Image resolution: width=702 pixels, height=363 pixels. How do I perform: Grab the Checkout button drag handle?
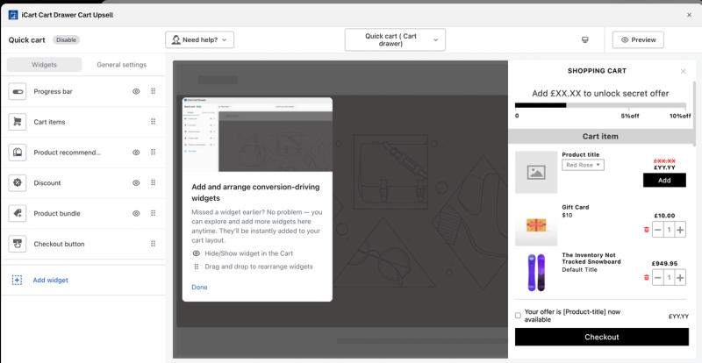tap(153, 244)
